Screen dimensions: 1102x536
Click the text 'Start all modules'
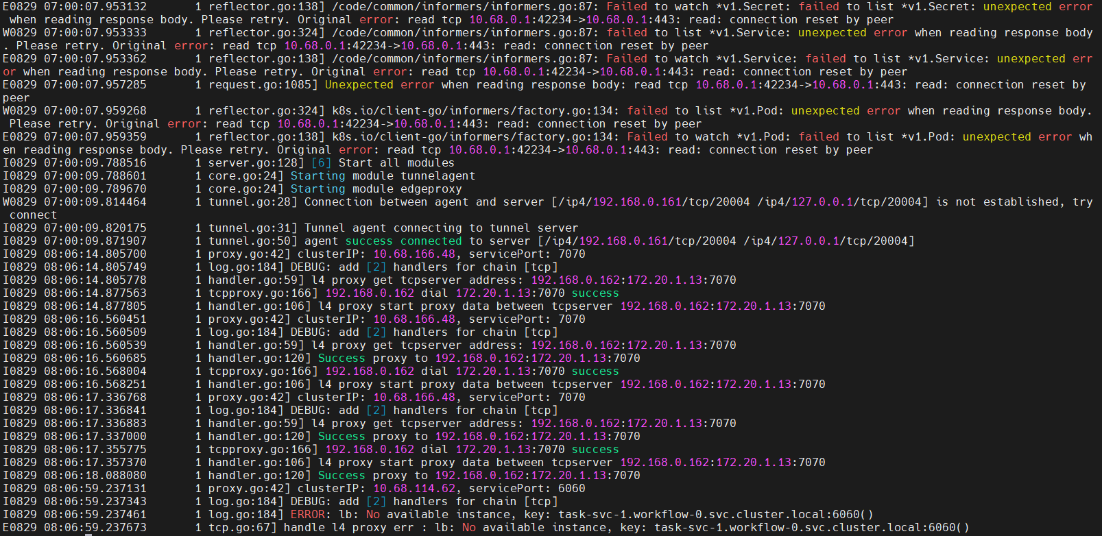396,163
